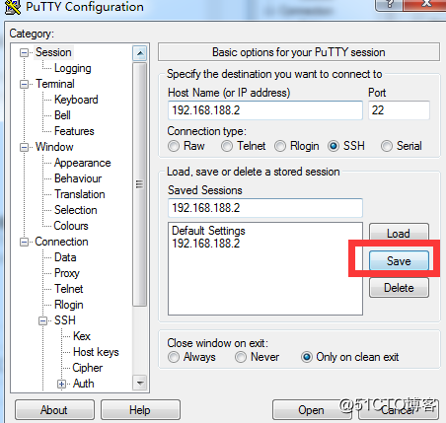
Task: Click the category tree scrollbar thumb
Action: click(x=140, y=184)
